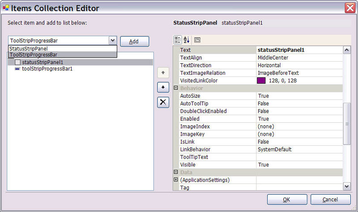Click the VisitedLinkColor purple swatch
This screenshot has width=358, height=212.
pyautogui.click(x=261, y=80)
